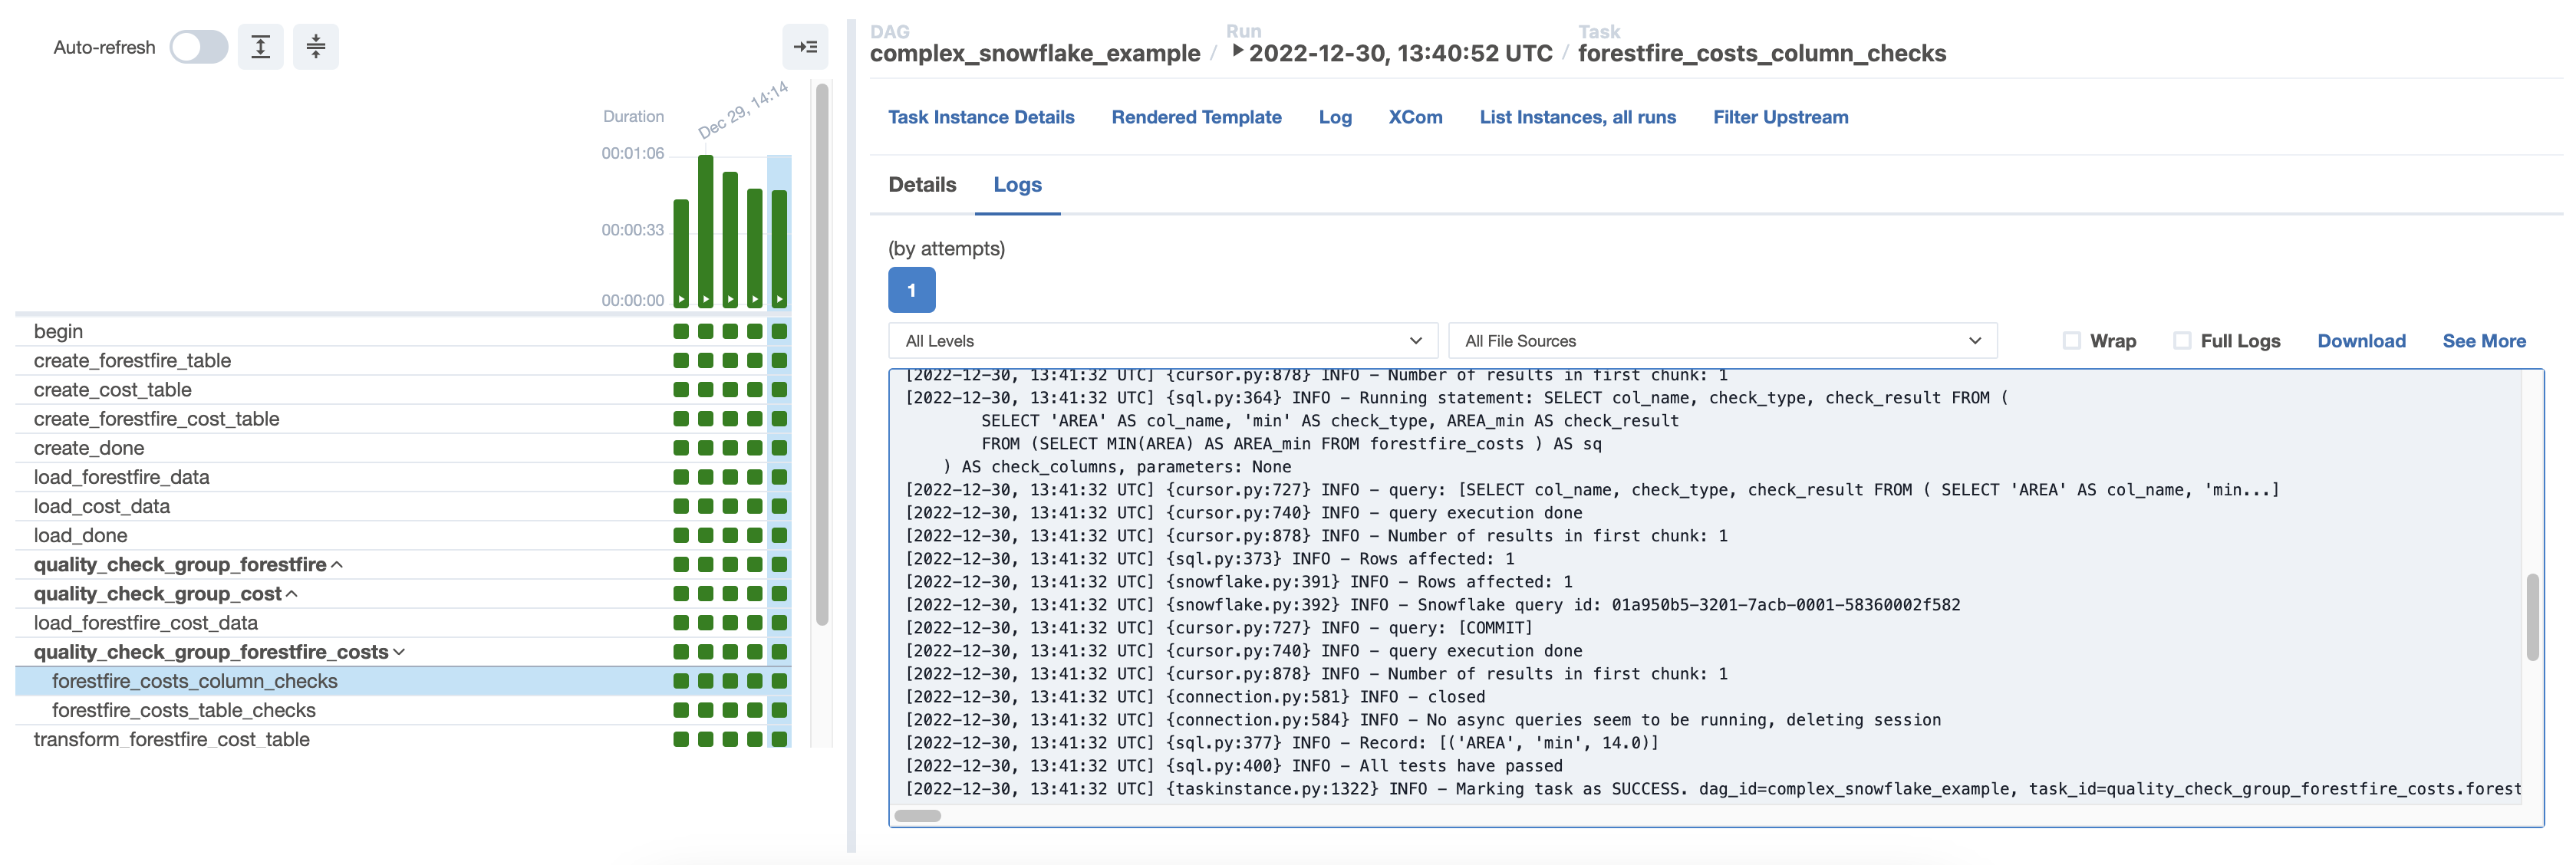Open the XCom tab link
The image size is (2576, 865).
point(1414,117)
